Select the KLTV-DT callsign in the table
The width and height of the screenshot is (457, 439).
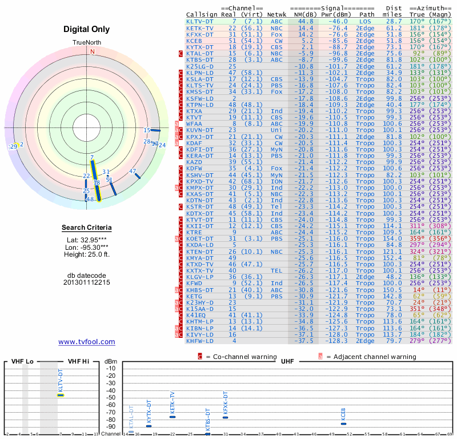pos(200,21)
